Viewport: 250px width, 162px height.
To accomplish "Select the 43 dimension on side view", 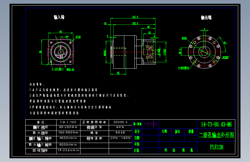I will coord(149,33).
